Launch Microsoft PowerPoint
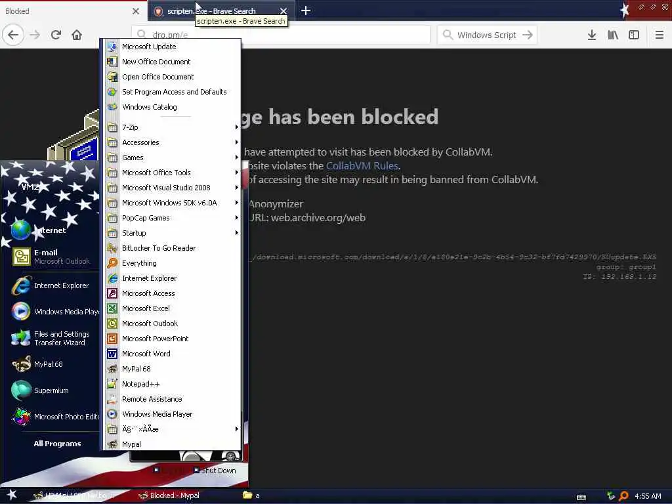This screenshot has width=672, height=504. tap(173, 339)
